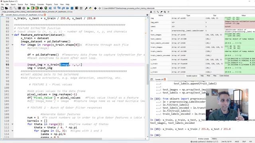Image resolution: width=255 pixels, height=143 pixels.
Task: Open Preferences wrench icon
Action: coord(86,8)
